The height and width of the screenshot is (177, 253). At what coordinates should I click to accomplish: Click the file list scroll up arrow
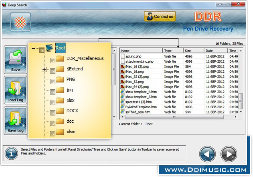tap(241, 51)
